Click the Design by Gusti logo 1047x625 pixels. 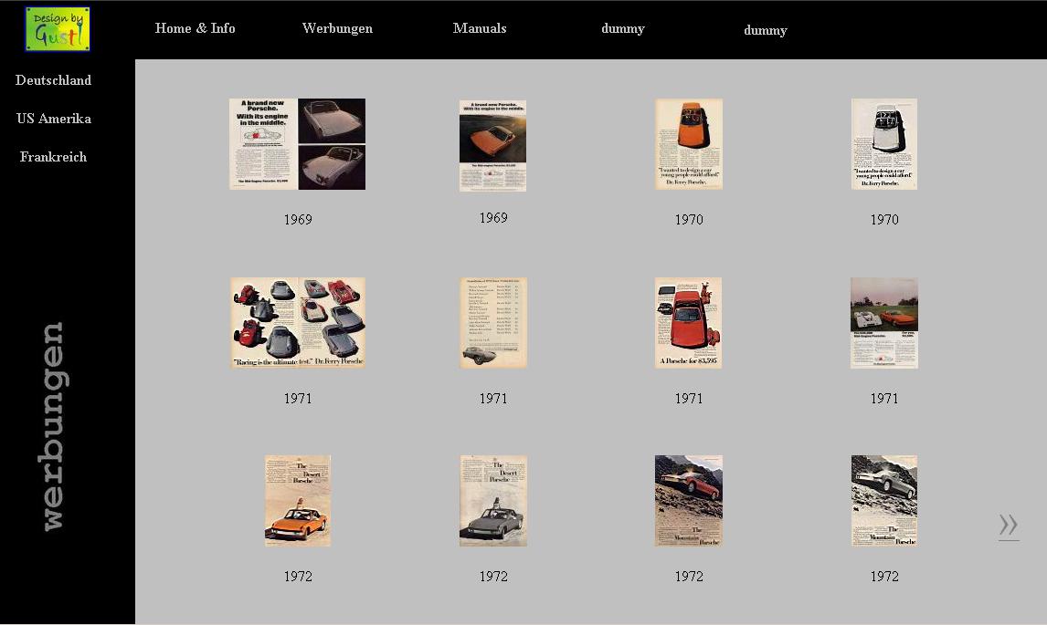[58, 29]
